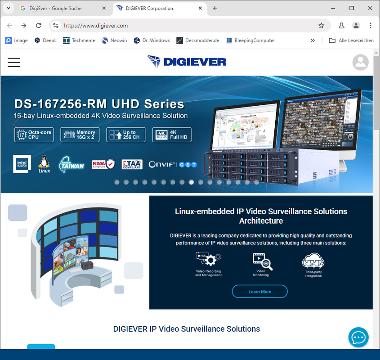380x360 pixels.
Task: Expand the tab search dropdown arrow
Action: [9, 8]
